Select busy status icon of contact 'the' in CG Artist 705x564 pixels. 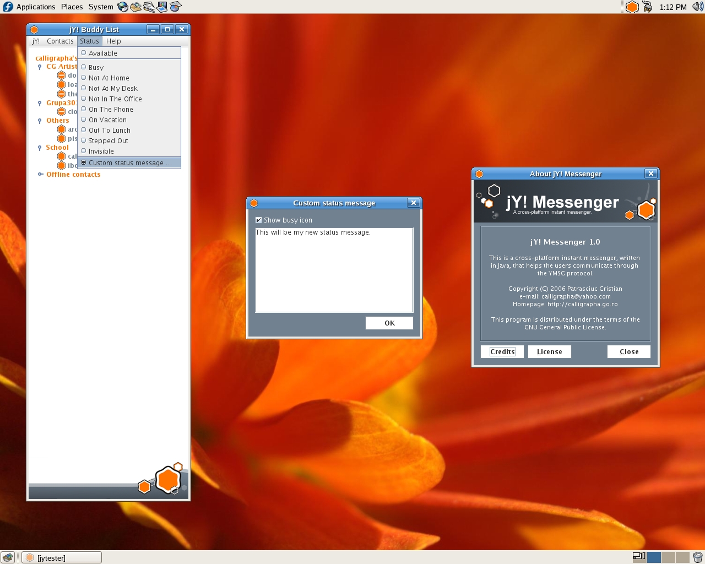[62, 94]
